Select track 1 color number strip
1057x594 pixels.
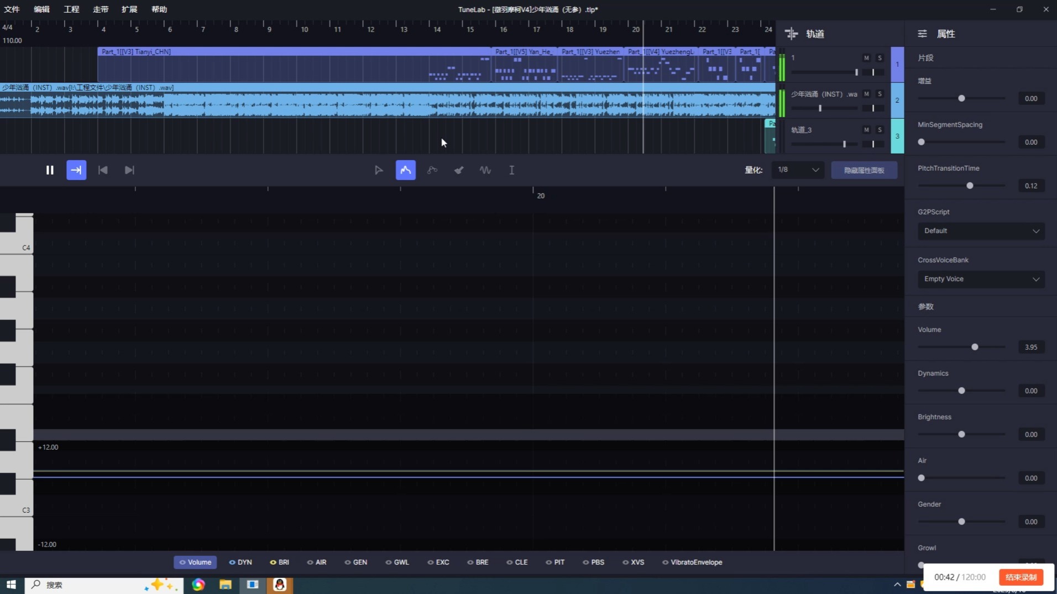point(897,65)
